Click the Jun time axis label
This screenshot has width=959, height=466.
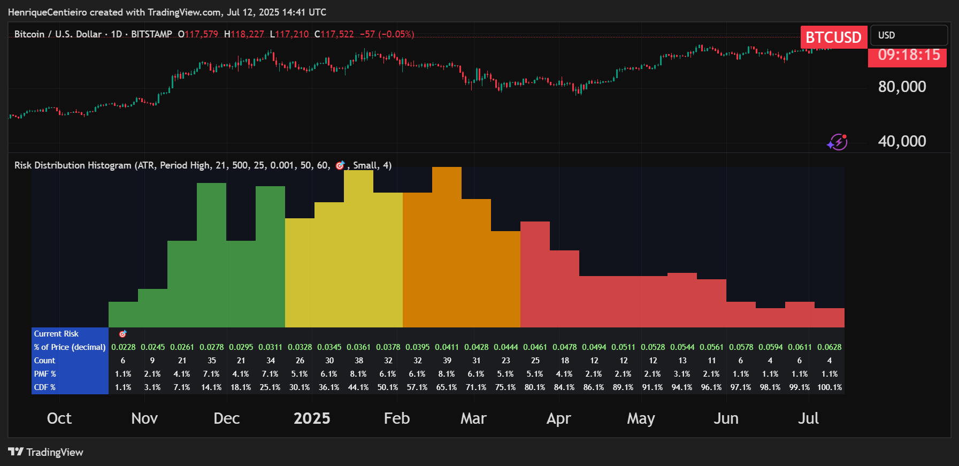pyautogui.click(x=726, y=418)
